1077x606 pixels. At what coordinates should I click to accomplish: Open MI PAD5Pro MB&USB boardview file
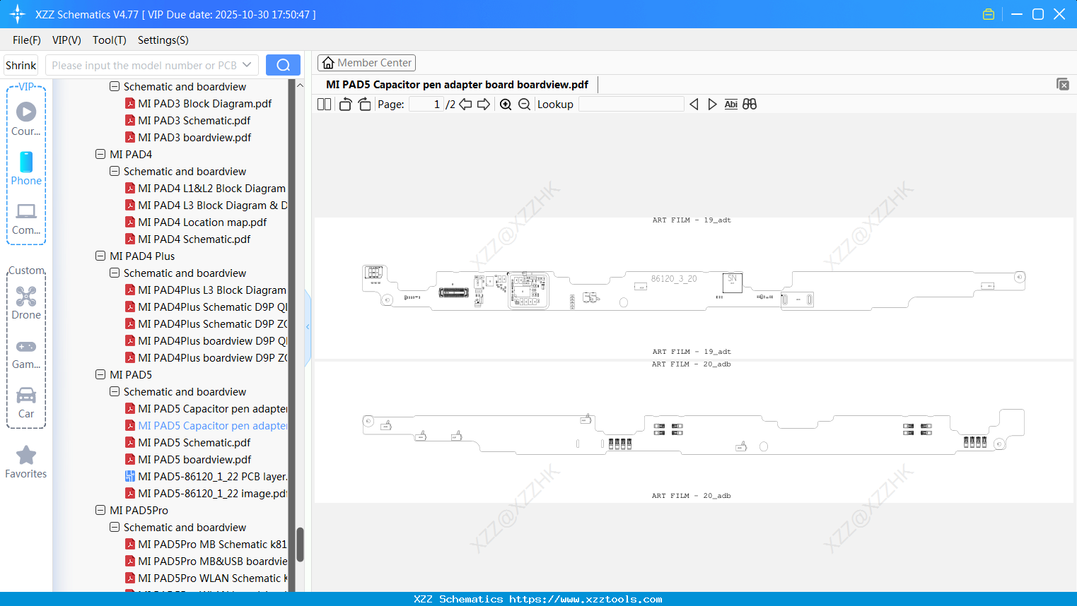(206, 562)
